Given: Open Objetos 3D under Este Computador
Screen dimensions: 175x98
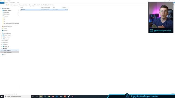Looking at the screenshot, I should tap(6, 47).
